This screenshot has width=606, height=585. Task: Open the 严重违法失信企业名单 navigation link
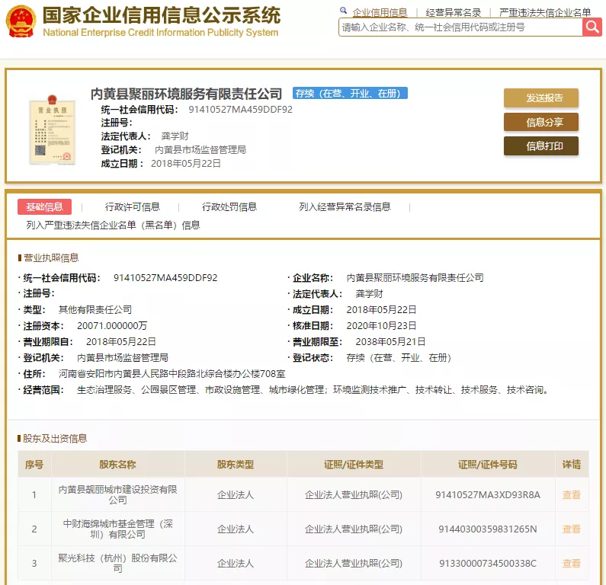[x=544, y=13]
